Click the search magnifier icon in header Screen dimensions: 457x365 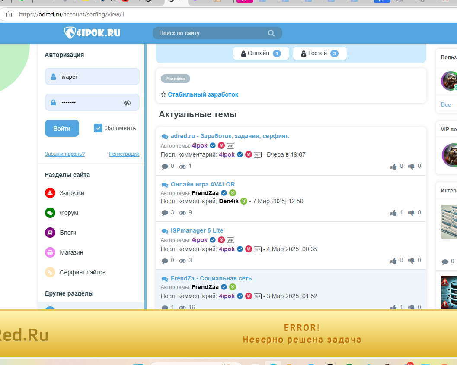[x=271, y=33]
